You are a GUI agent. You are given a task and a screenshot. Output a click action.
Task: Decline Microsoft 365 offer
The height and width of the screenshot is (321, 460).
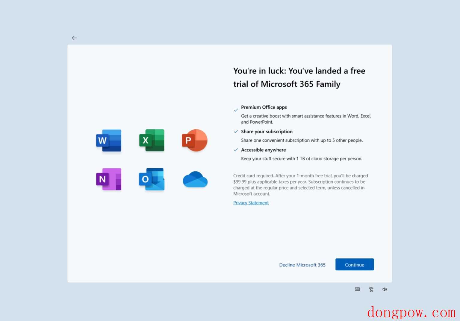click(302, 265)
